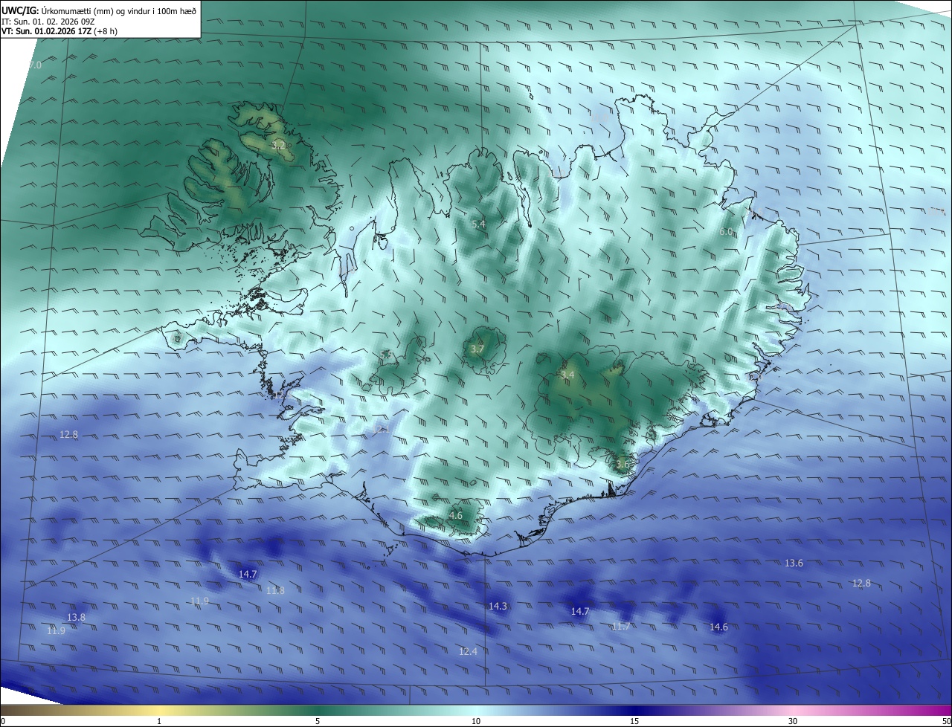
Task: Click the 14.3 value south of Iceland
Action: [498, 607]
